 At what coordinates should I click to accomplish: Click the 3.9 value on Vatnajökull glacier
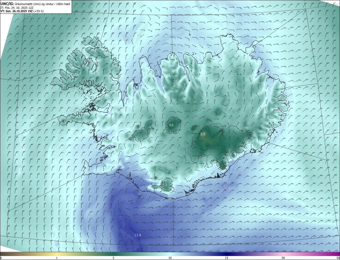[203, 134]
